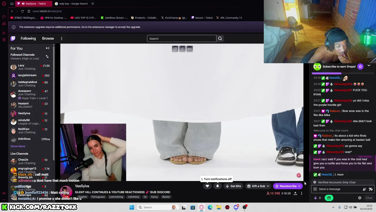The image size is (376, 212).
Task: Click the justchatting stream tag
Action: click(116, 197)
